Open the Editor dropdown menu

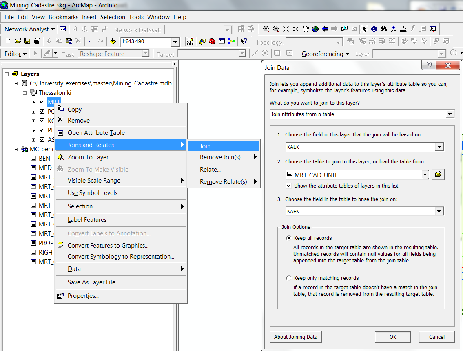(16, 54)
